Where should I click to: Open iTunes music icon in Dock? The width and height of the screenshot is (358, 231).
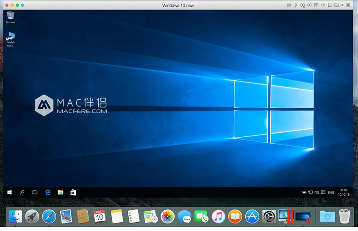coord(218,217)
